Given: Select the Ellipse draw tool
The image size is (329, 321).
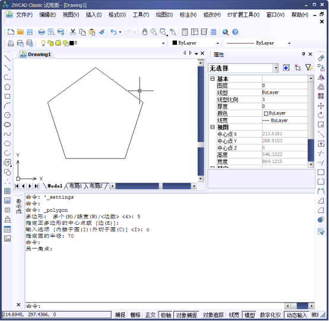Looking at the screenshot, I should [x=7, y=144].
